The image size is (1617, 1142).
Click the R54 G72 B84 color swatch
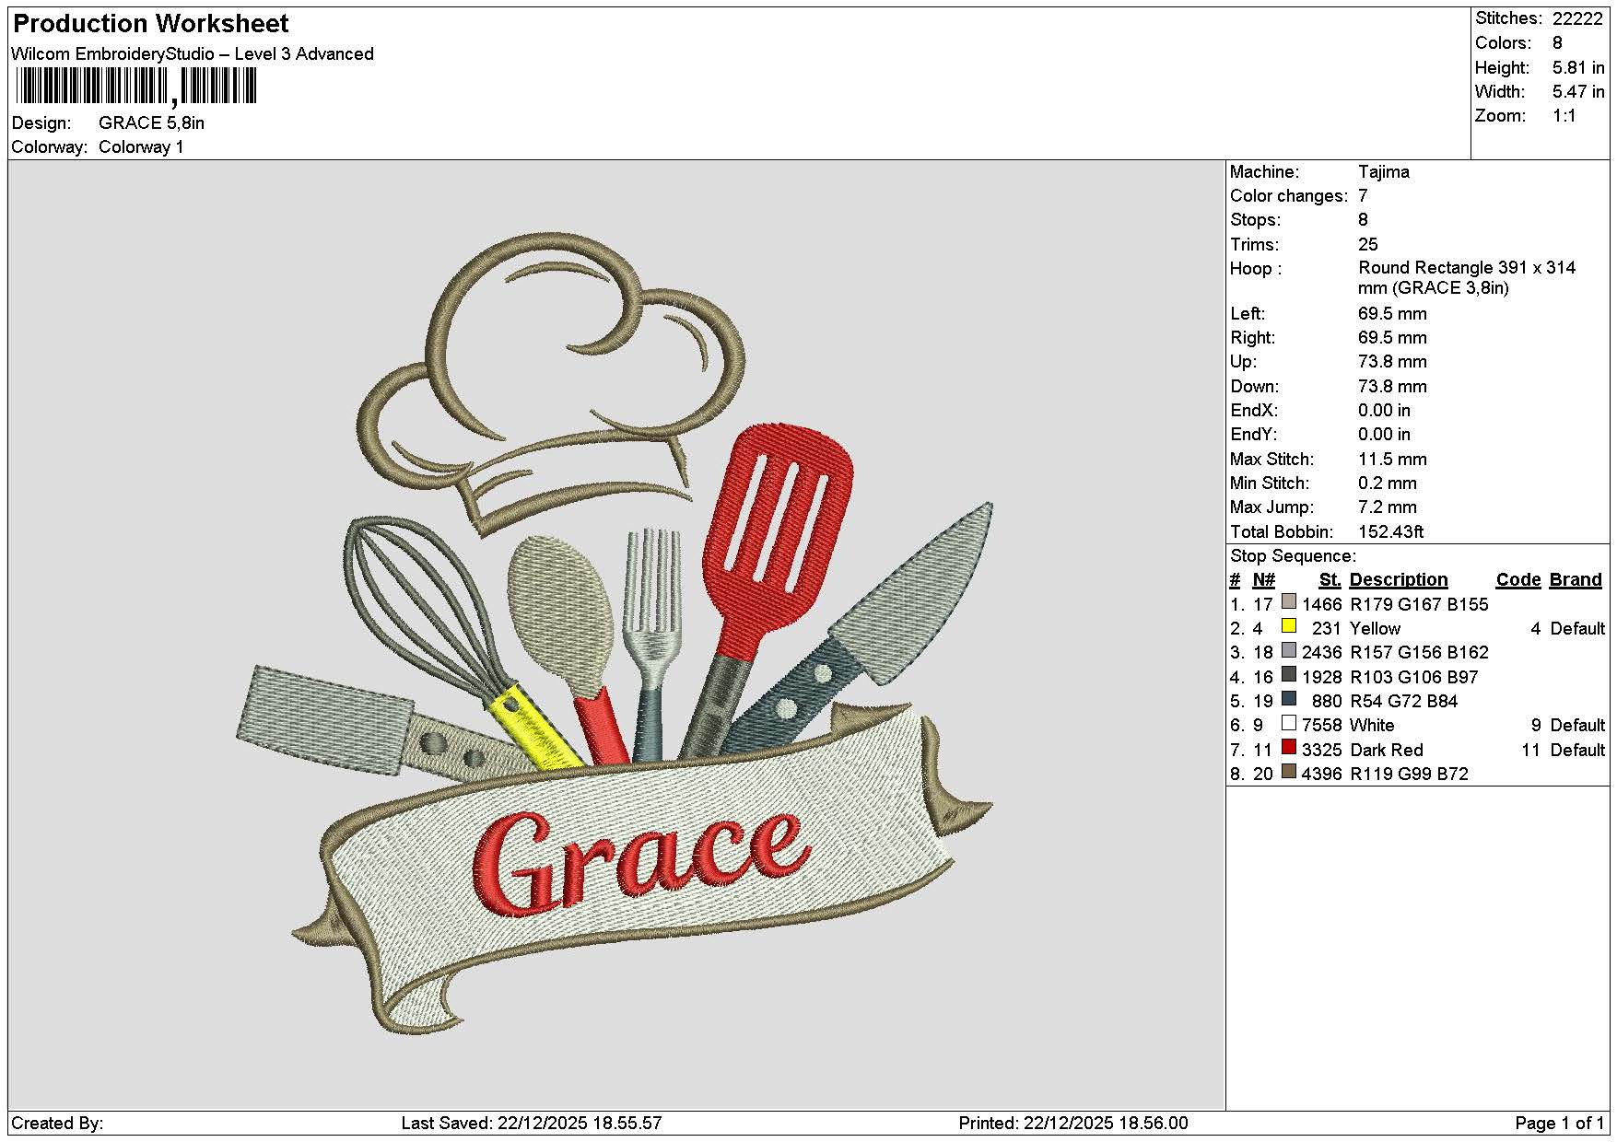[1289, 699]
